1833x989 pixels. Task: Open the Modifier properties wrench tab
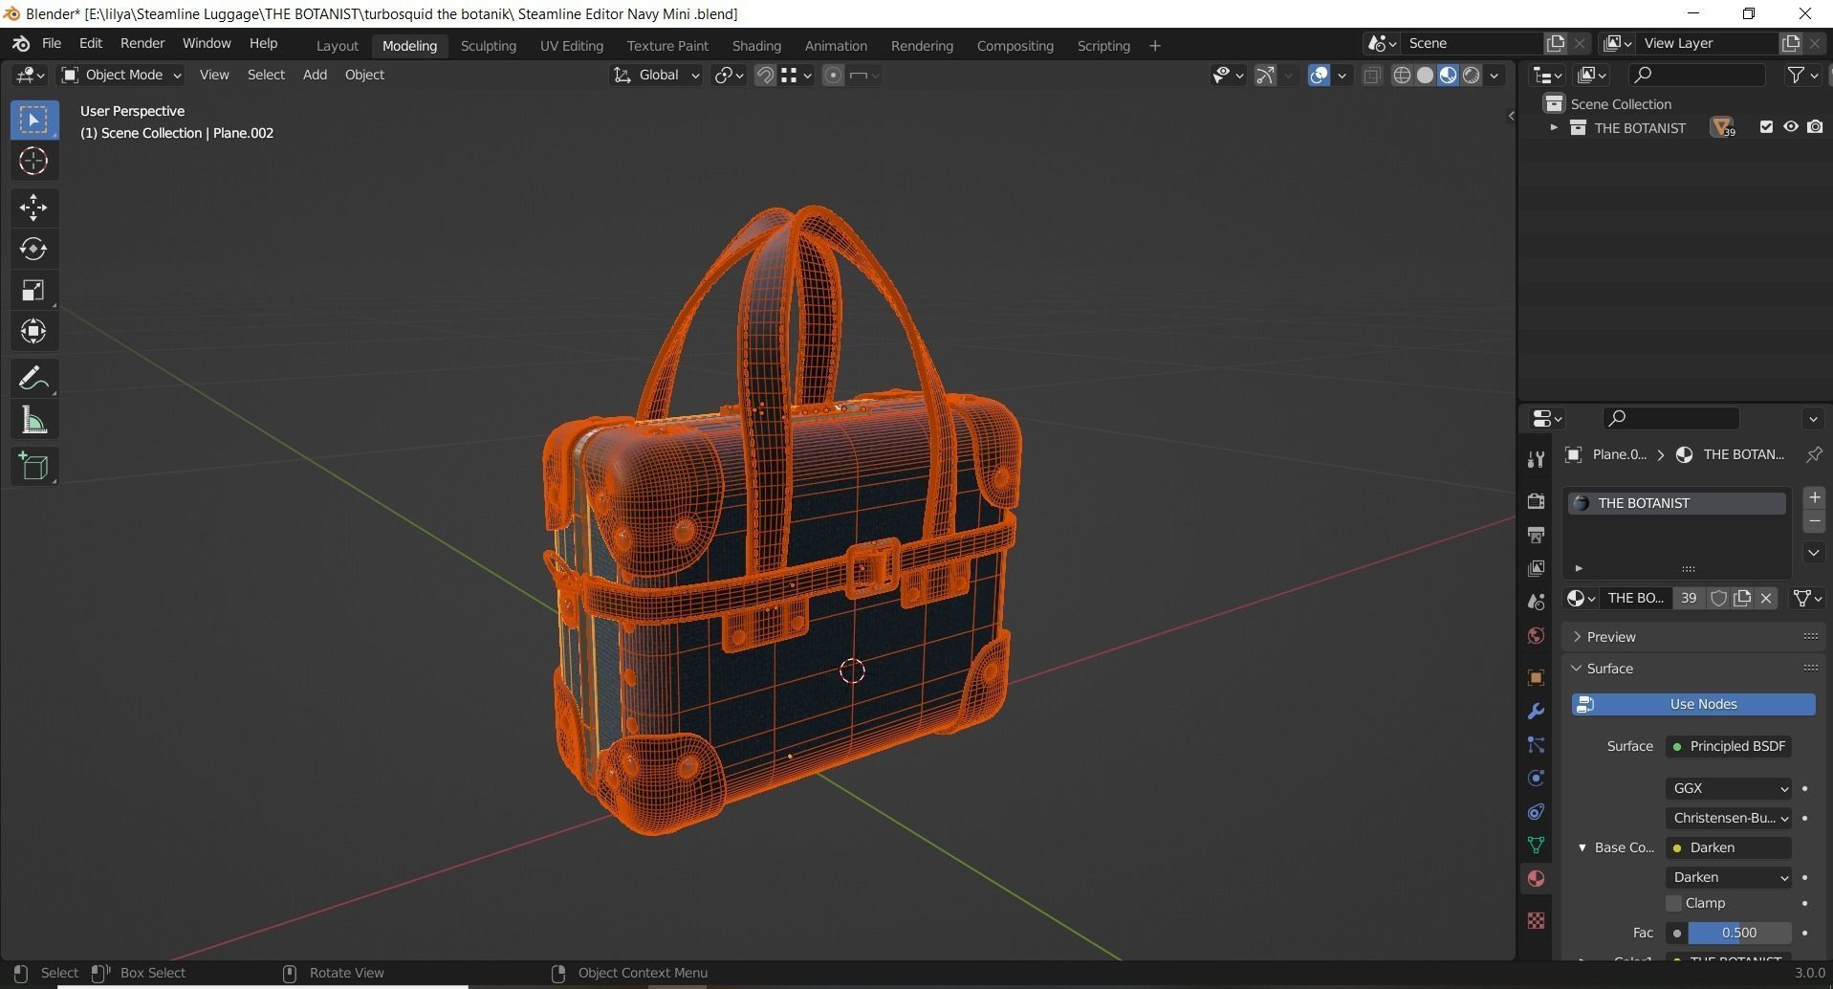1536,712
